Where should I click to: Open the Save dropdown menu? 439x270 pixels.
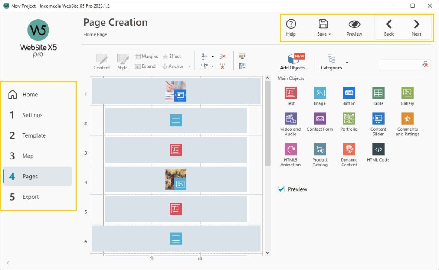click(x=330, y=34)
